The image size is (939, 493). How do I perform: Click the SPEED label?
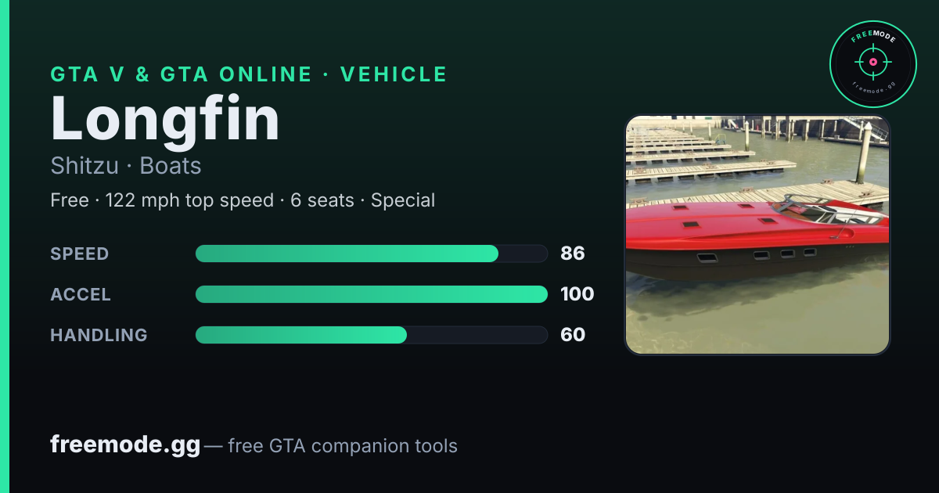click(x=80, y=254)
